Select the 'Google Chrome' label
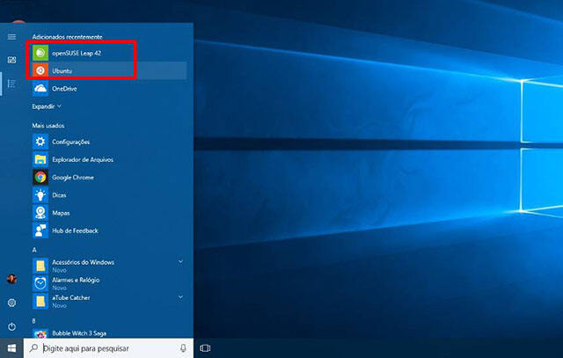Image resolution: width=563 pixels, height=358 pixels. coord(73,178)
